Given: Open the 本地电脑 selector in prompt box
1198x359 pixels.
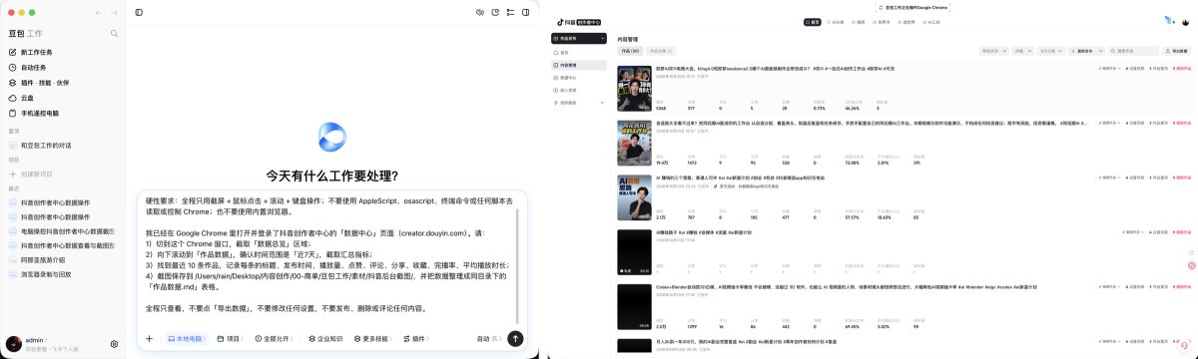Looking at the screenshot, I should [x=187, y=338].
